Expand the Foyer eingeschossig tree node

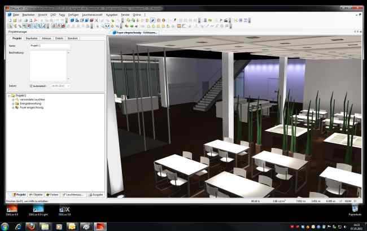pyautogui.click(x=14, y=107)
